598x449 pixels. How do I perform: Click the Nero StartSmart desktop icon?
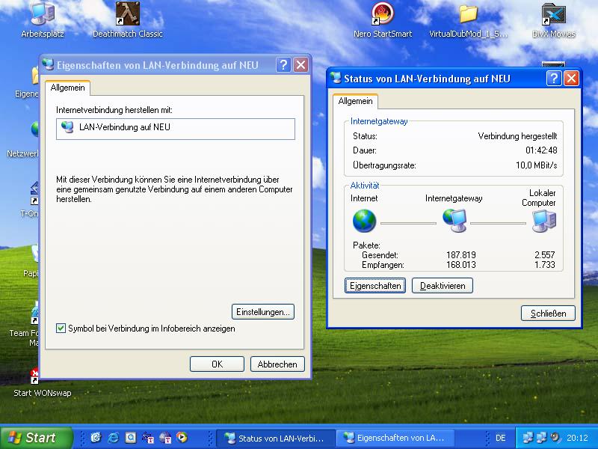click(x=383, y=14)
